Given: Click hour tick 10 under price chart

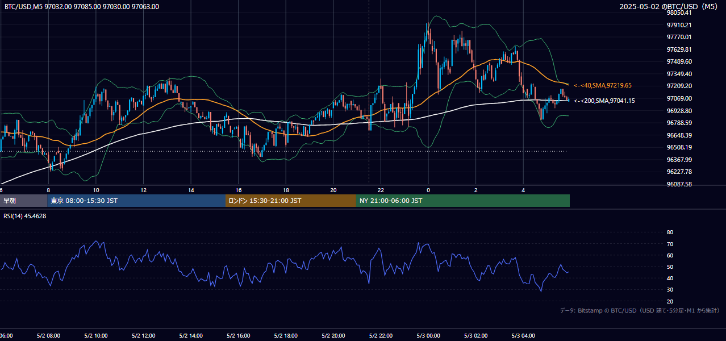Looking at the screenshot, I should [96, 190].
